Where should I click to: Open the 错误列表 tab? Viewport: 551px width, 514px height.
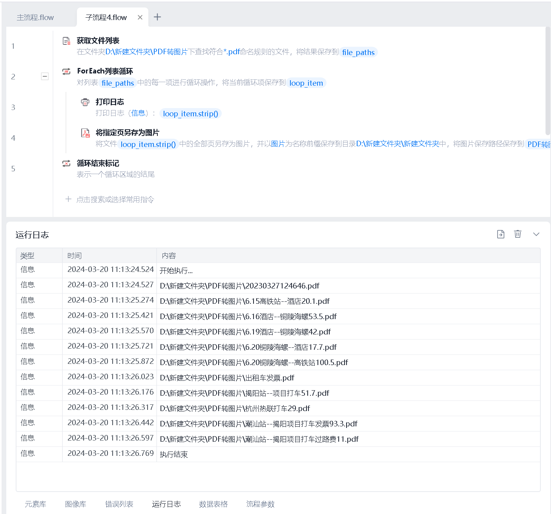[119, 504]
